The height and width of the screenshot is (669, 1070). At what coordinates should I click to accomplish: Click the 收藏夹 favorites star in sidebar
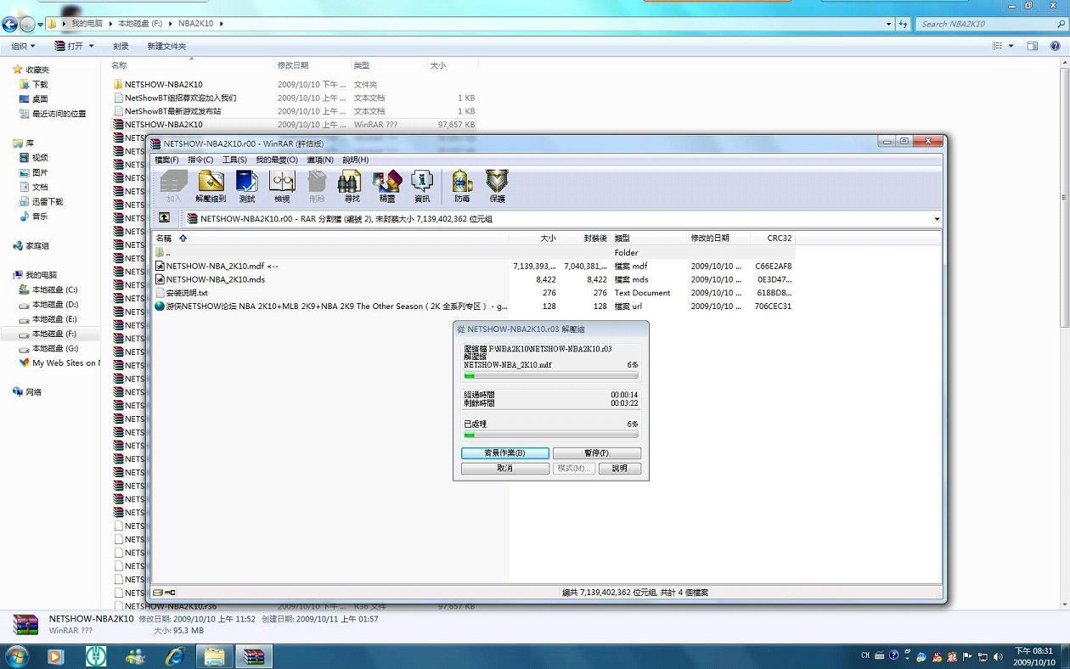17,70
